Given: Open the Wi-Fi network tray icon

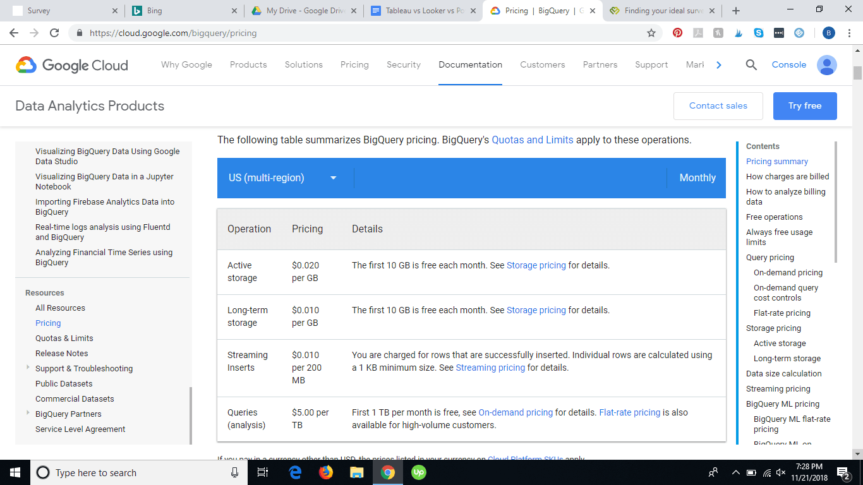Looking at the screenshot, I should [766, 472].
